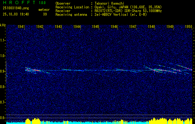Viewport: 195px width, 124px height.
Task: Click frequency axis label 0.6
Action: [x=2, y=118]
